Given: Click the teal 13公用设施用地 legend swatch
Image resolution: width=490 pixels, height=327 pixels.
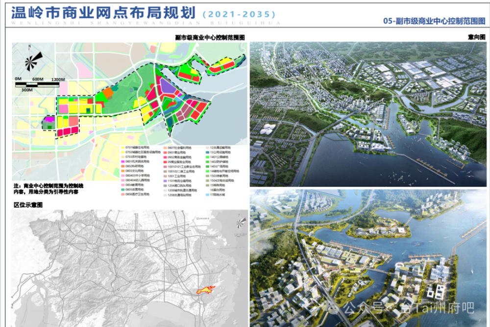Looking at the screenshot, I should pyautogui.click(x=207, y=153).
